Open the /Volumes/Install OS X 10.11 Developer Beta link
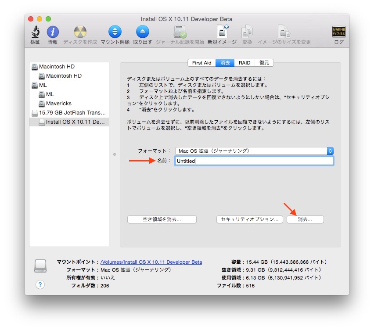 coord(151,262)
